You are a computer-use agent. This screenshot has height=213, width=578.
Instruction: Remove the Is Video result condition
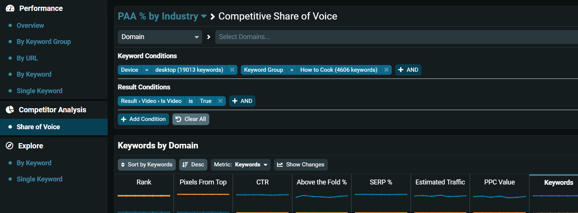tap(221, 101)
